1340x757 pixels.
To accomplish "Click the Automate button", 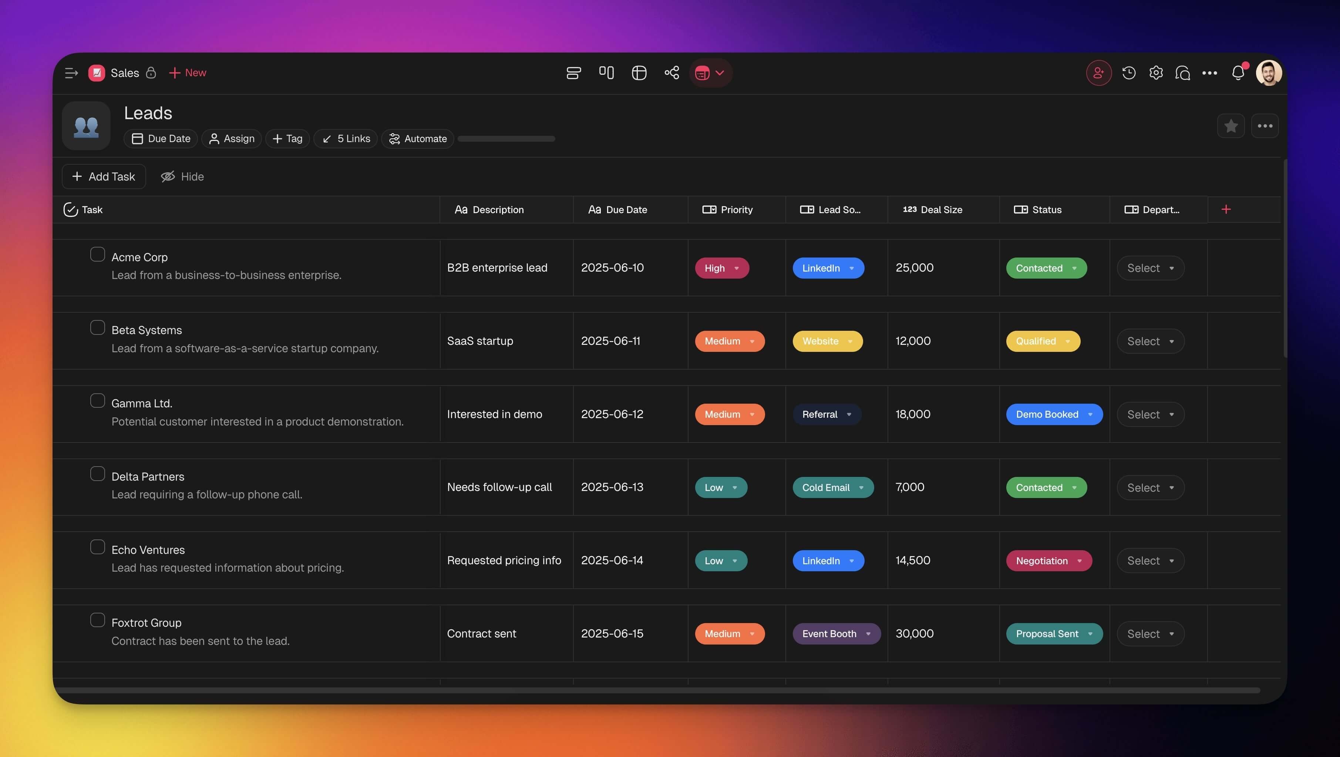I will coord(418,139).
